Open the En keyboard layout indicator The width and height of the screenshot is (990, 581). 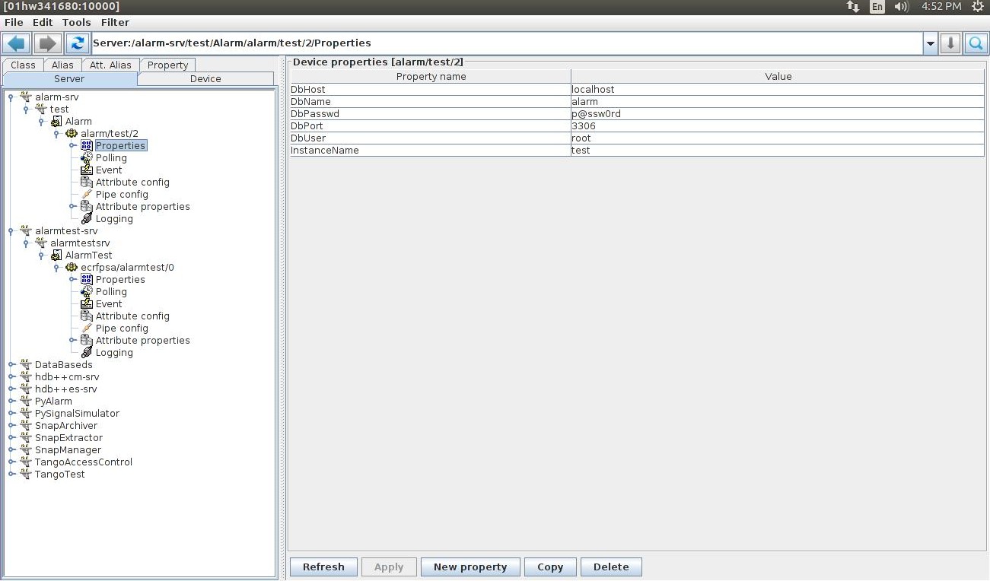tap(877, 7)
